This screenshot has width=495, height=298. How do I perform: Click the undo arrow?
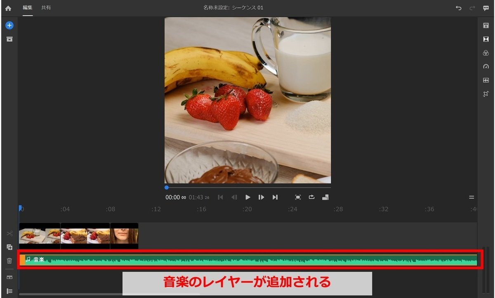[459, 7]
